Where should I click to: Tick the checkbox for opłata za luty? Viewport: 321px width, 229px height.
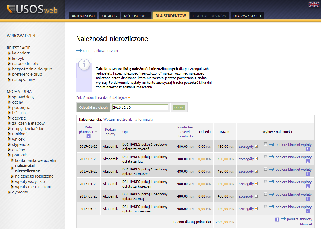click(266, 157)
